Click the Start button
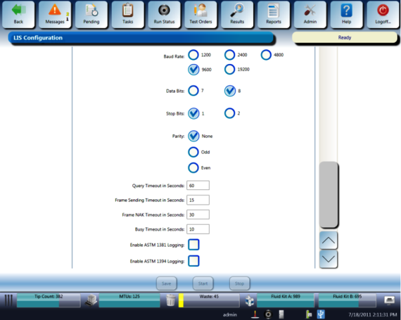 coord(203,283)
